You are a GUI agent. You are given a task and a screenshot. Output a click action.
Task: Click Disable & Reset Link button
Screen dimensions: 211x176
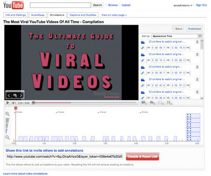tap(142, 157)
